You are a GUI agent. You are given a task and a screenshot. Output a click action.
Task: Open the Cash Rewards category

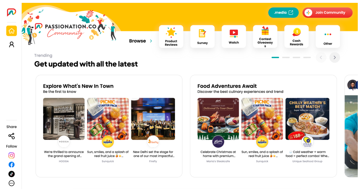[296, 36]
